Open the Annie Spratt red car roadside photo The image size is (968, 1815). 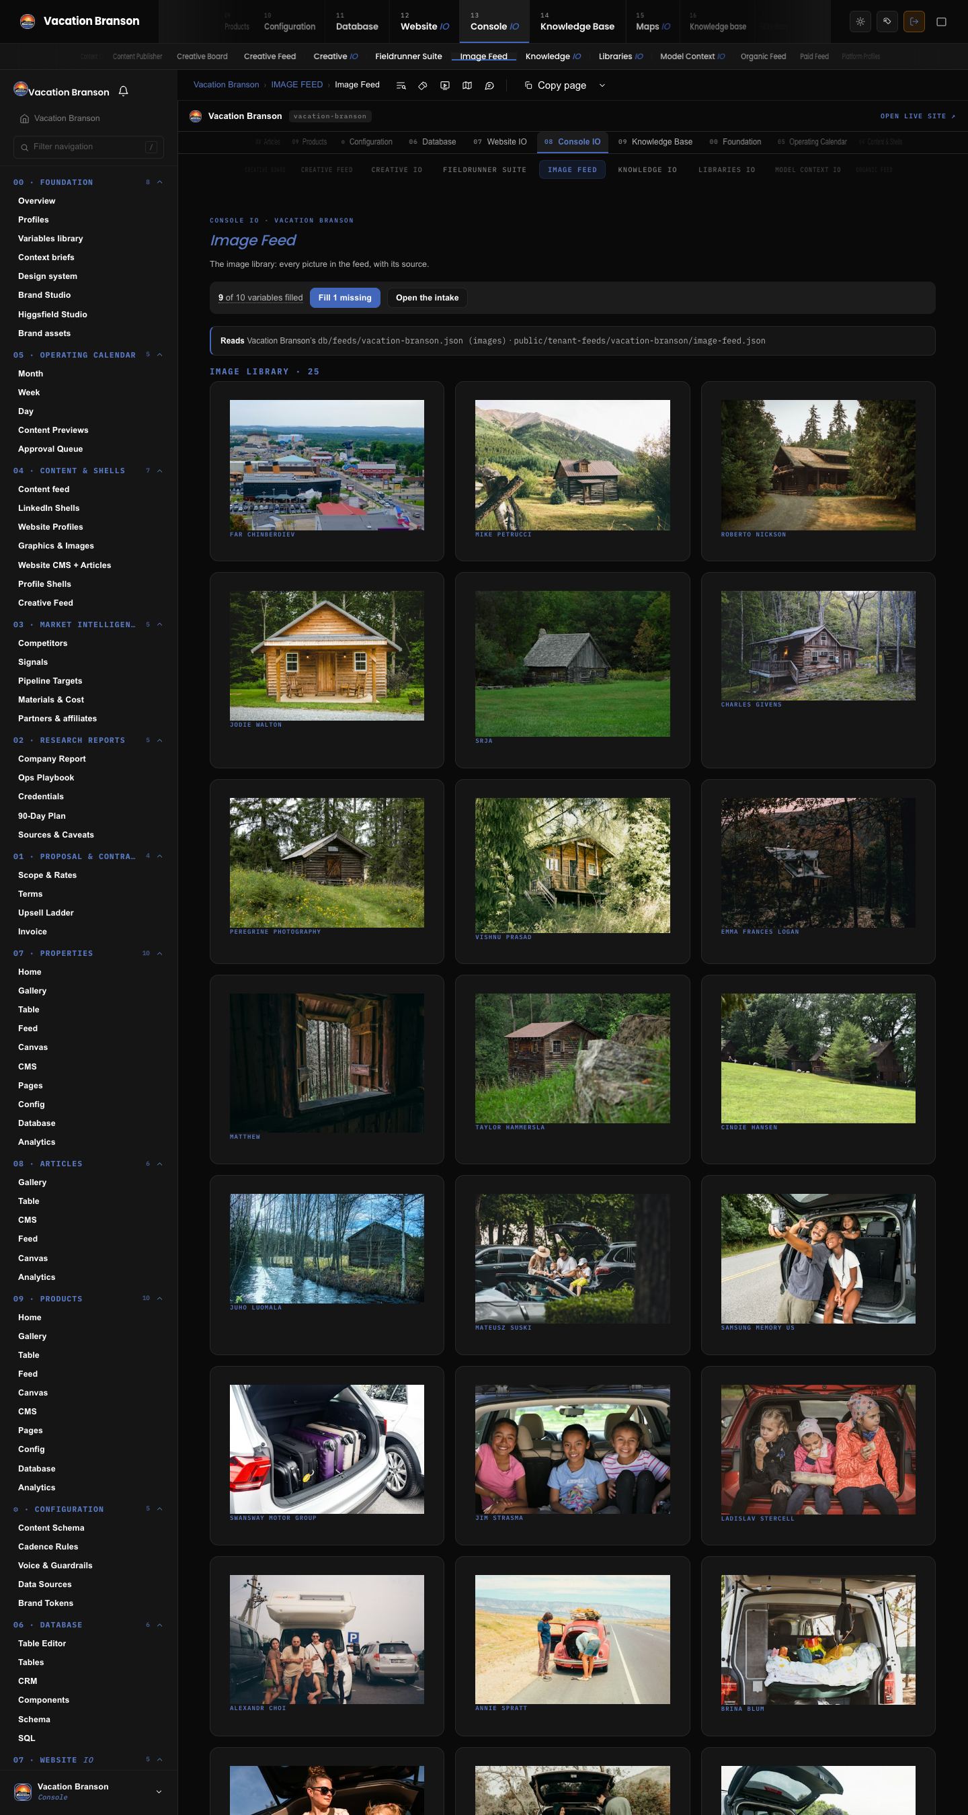[572, 1640]
